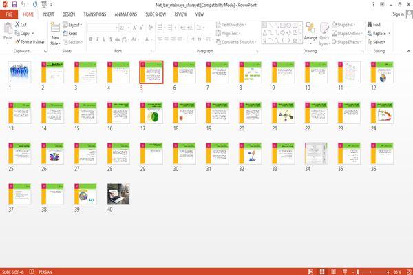Click Reset in the Slides group
Image resolution: width=413 pixels, height=275 pixels.
pyautogui.click(x=70, y=34)
